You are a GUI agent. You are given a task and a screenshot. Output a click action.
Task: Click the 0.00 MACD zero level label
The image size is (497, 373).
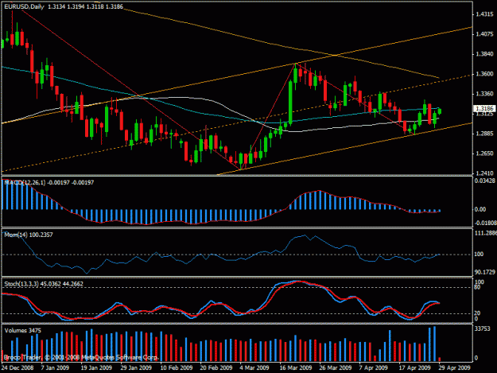pos(480,209)
